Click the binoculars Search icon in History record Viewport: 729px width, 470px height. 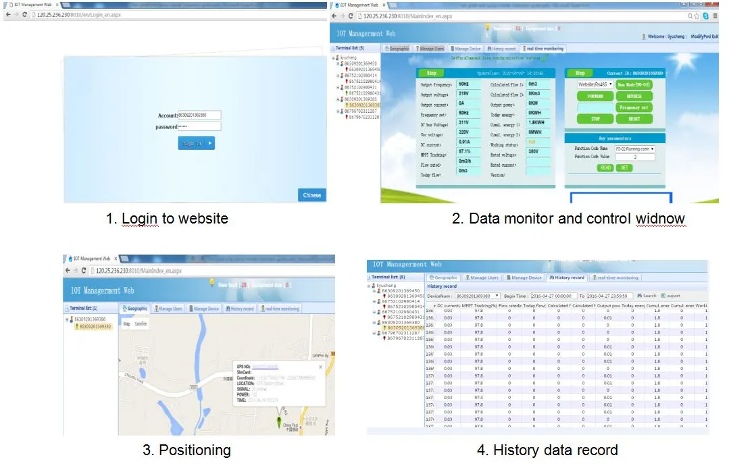point(640,296)
